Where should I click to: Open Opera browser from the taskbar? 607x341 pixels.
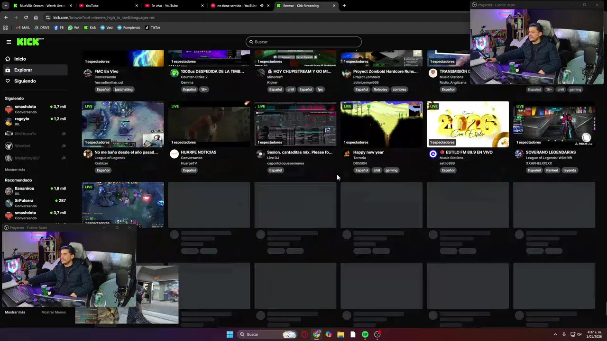click(x=304, y=334)
